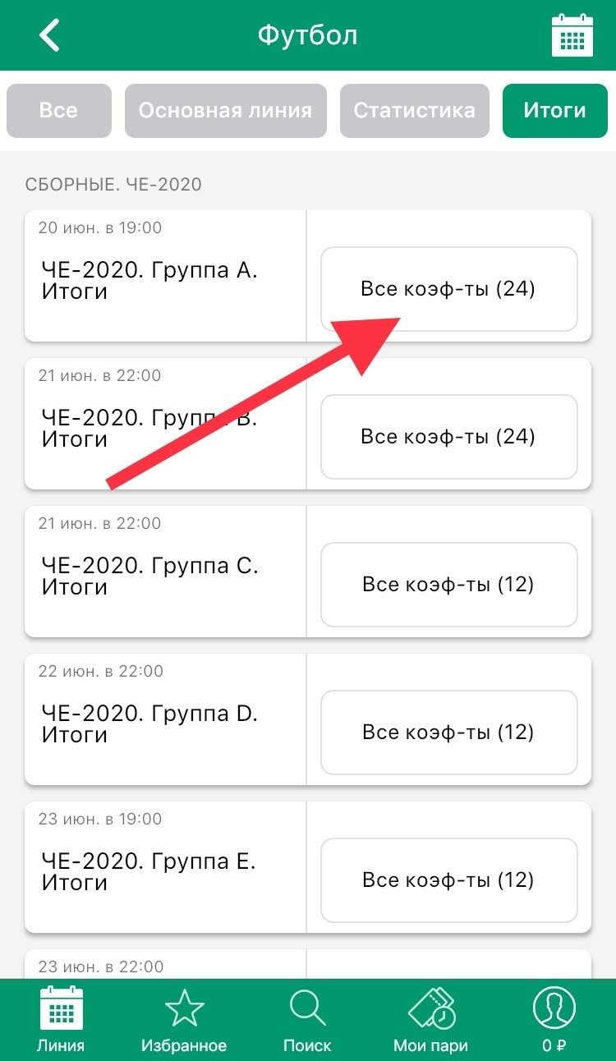
Task: Tap the back arrow icon
Action: tap(50, 35)
